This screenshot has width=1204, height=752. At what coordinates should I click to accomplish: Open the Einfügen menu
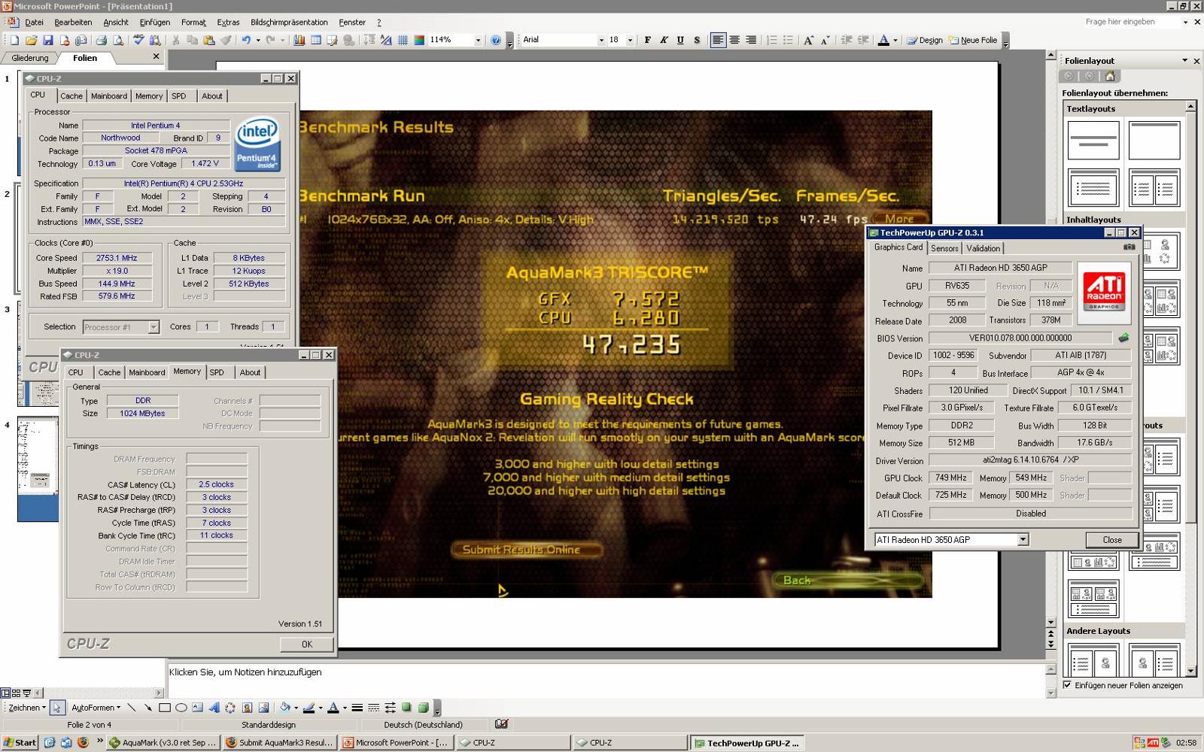tap(154, 23)
